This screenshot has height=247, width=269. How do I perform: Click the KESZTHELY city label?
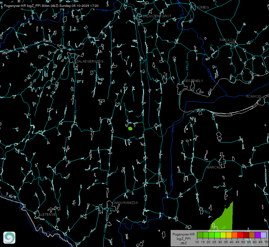193,81
